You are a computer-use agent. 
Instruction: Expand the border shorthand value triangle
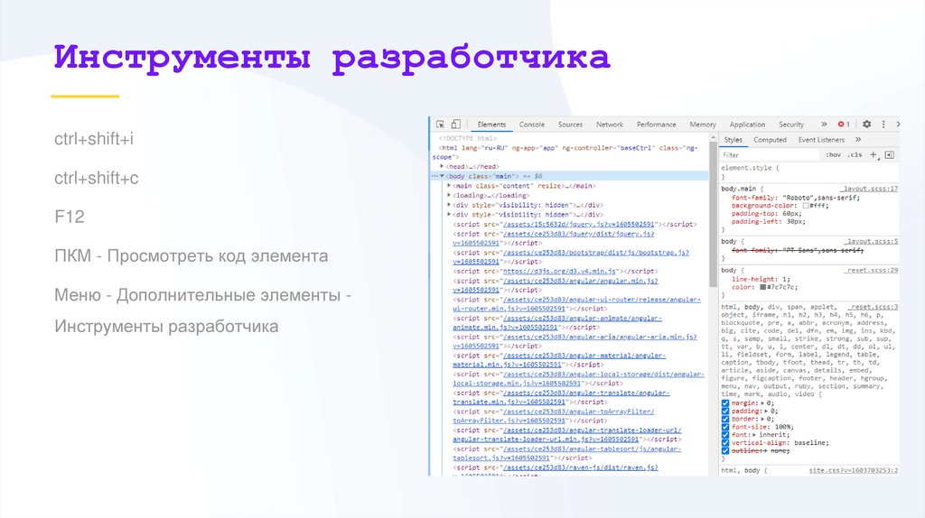pyautogui.click(x=762, y=419)
